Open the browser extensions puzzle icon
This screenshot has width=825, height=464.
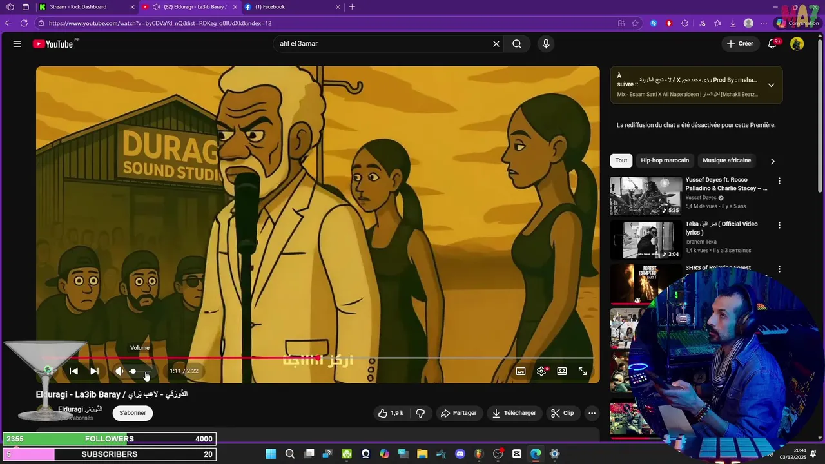click(684, 23)
